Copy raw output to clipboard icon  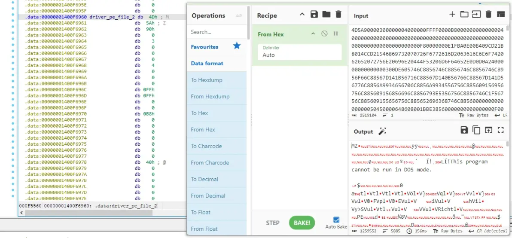pos(476,130)
